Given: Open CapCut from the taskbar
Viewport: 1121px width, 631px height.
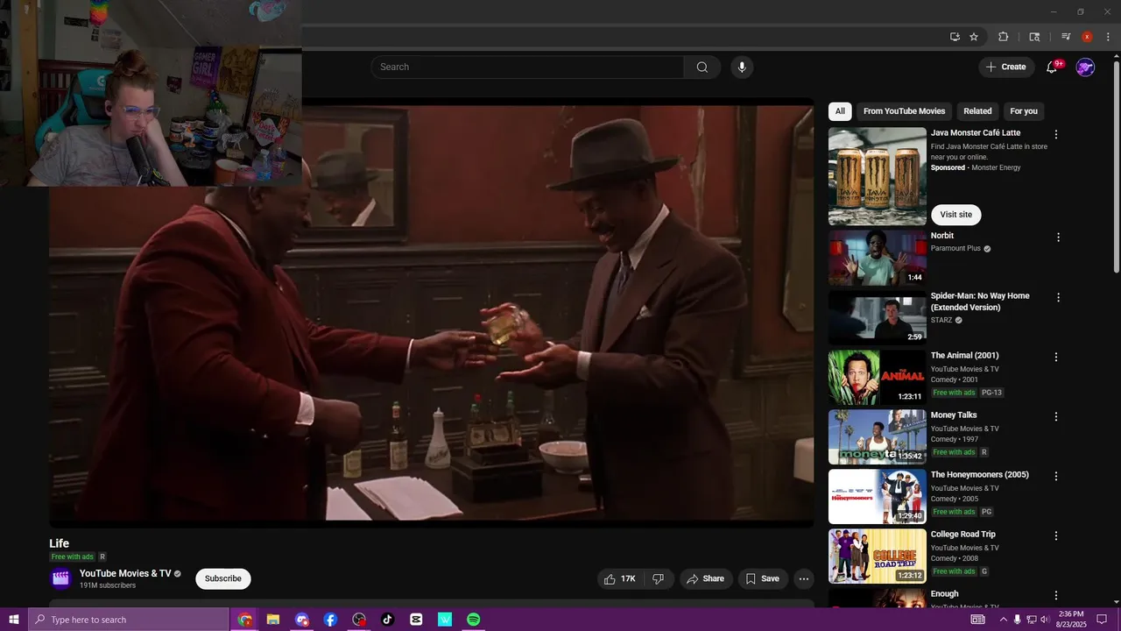Looking at the screenshot, I should (x=416, y=620).
